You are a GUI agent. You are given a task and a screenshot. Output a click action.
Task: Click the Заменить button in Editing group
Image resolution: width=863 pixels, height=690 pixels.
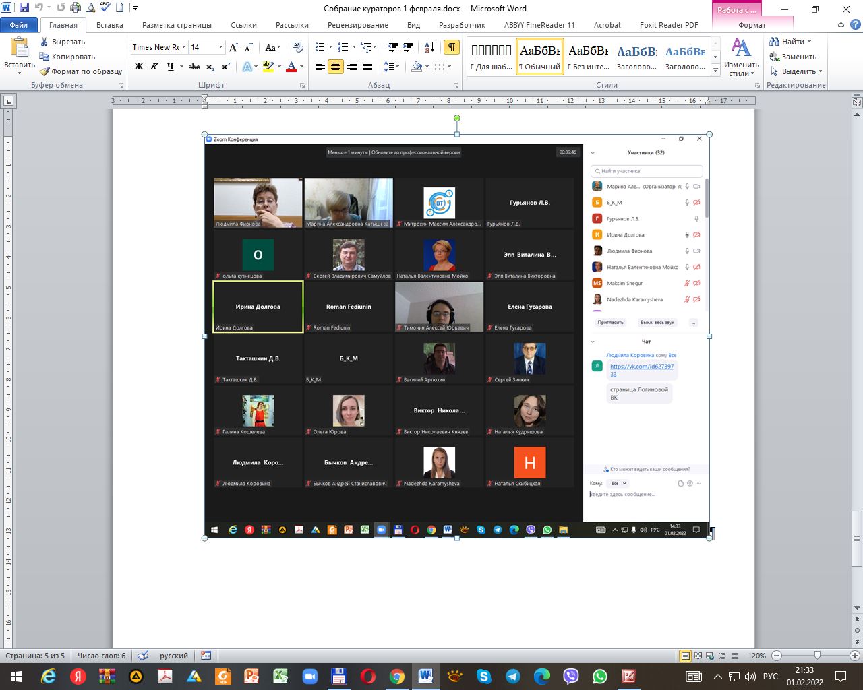794,57
